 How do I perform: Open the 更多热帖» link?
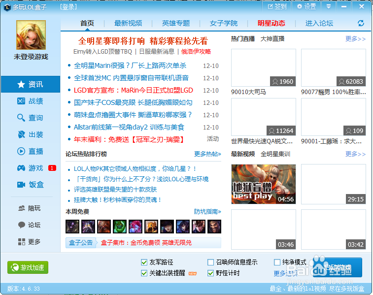(x=207, y=154)
